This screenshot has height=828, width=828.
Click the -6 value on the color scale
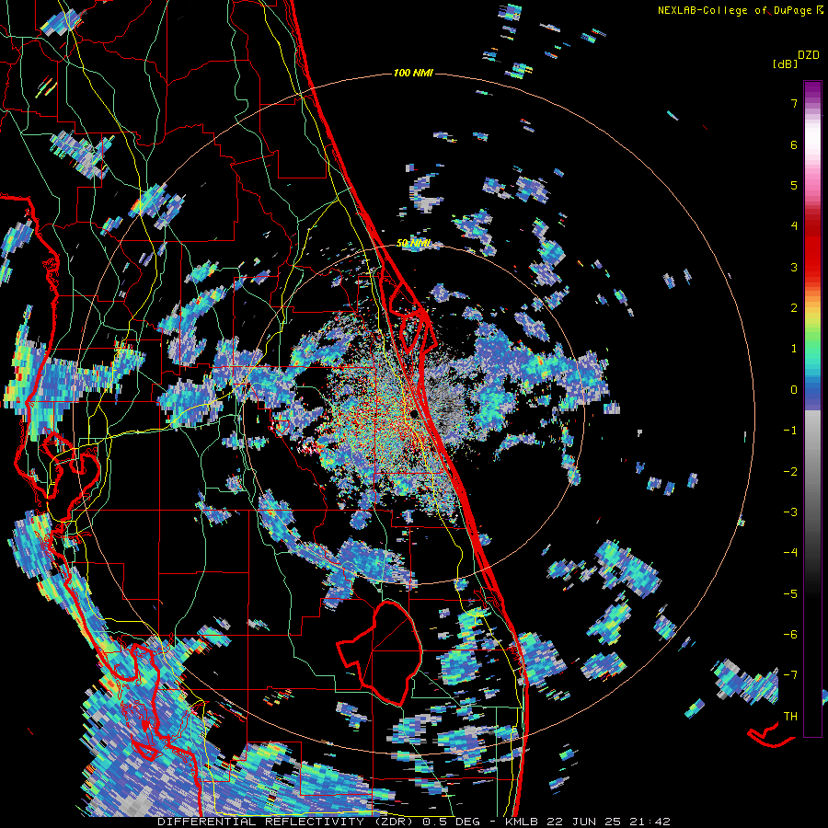click(x=790, y=635)
